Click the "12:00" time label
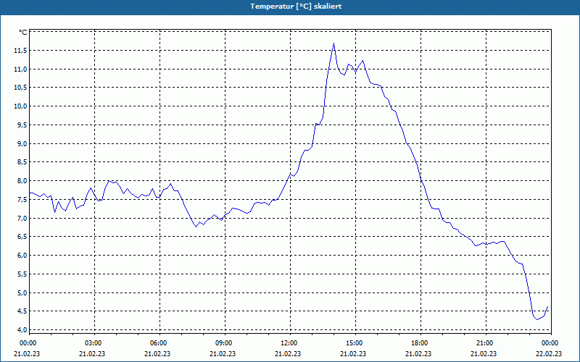Image resolution: width=580 pixels, height=362 pixels. coord(290,343)
